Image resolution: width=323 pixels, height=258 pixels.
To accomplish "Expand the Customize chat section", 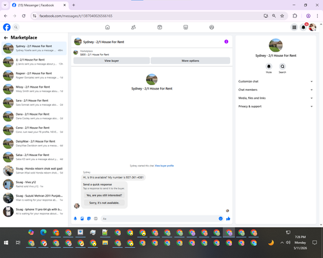I will pyautogui.click(x=275, y=81).
